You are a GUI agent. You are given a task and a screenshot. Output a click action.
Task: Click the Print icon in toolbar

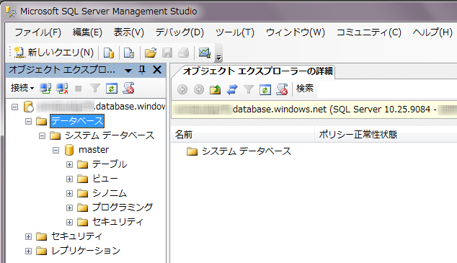coord(184,53)
